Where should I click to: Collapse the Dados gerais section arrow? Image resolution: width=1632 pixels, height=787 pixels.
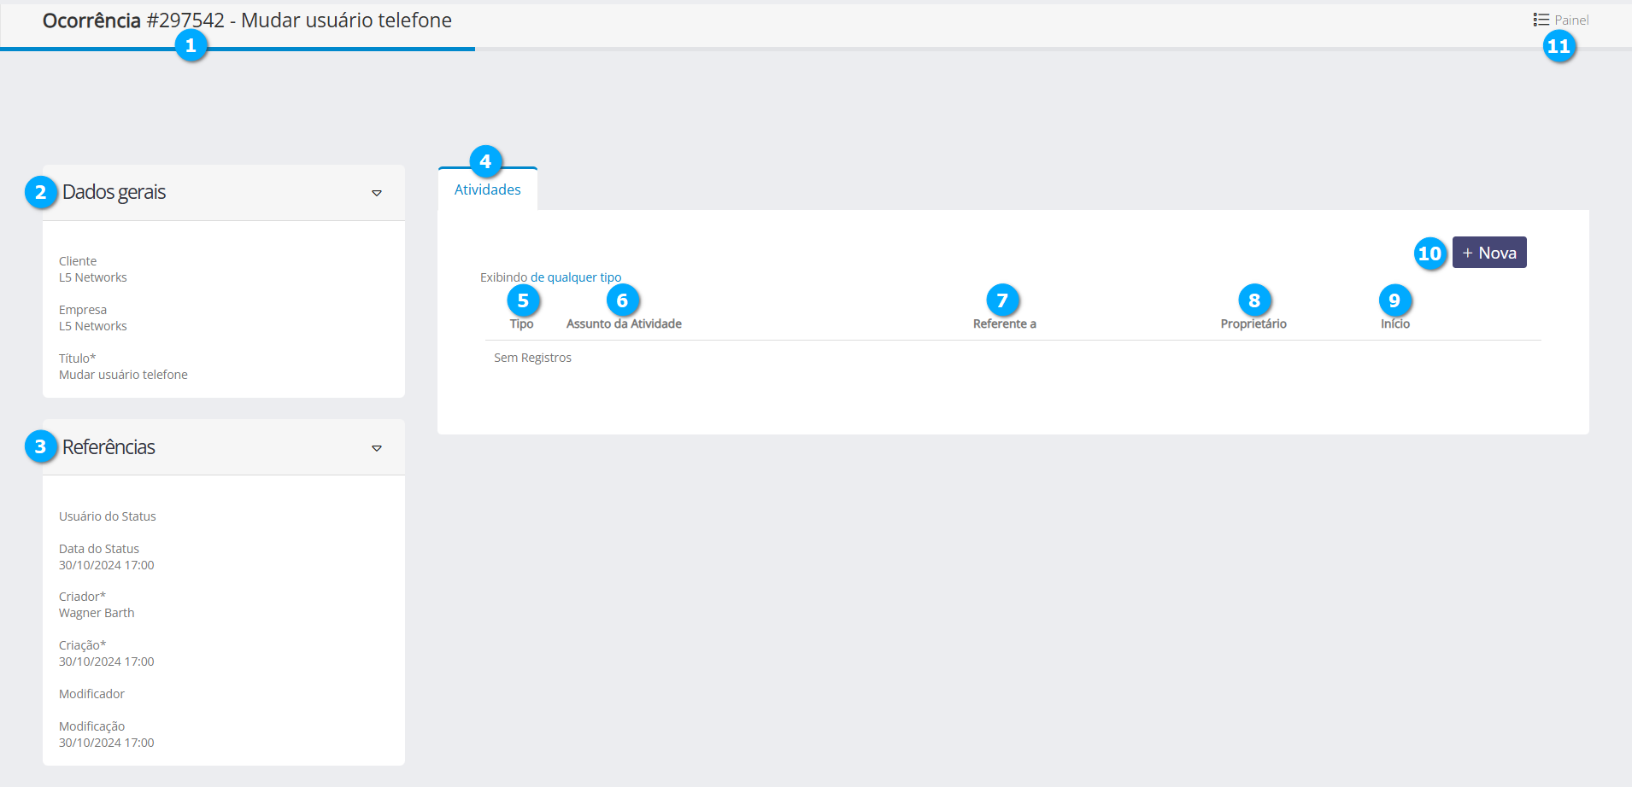click(x=376, y=193)
